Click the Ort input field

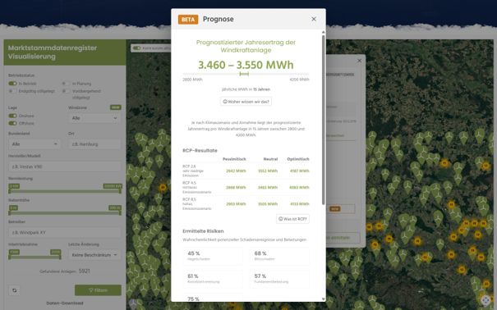(94, 144)
